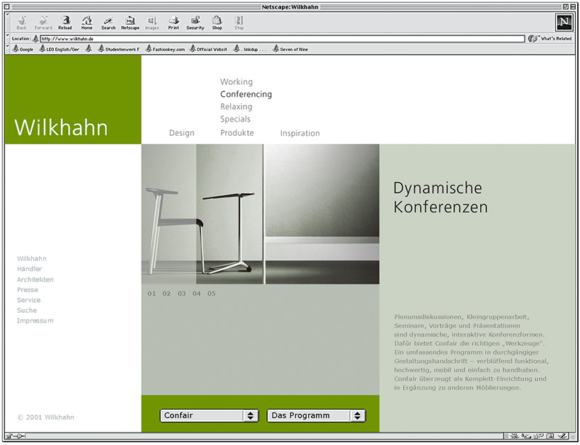Click the Images toolbar button

click(x=152, y=23)
